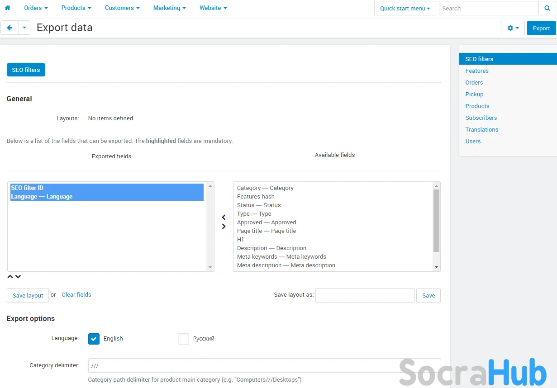Open dropdown caret beside back arrow

24,28
